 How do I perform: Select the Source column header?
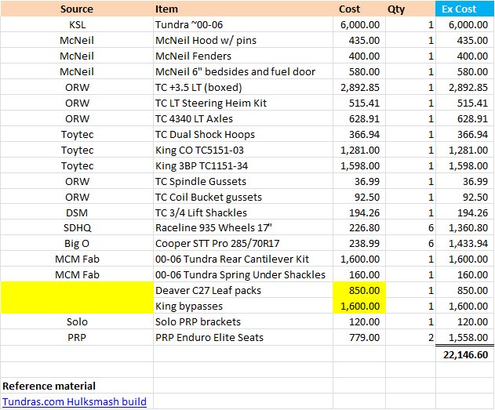(77, 9)
